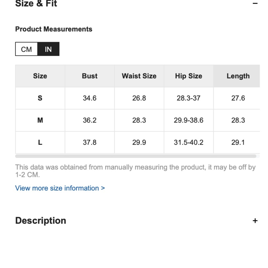The width and height of the screenshot is (268, 268).
Task: Click the Size & Fit heading
Action: click(36, 3)
